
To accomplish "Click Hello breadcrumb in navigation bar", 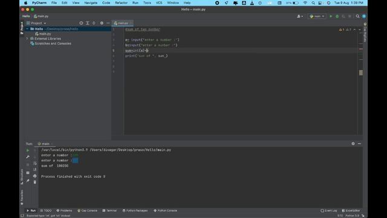I will coord(26,16).
